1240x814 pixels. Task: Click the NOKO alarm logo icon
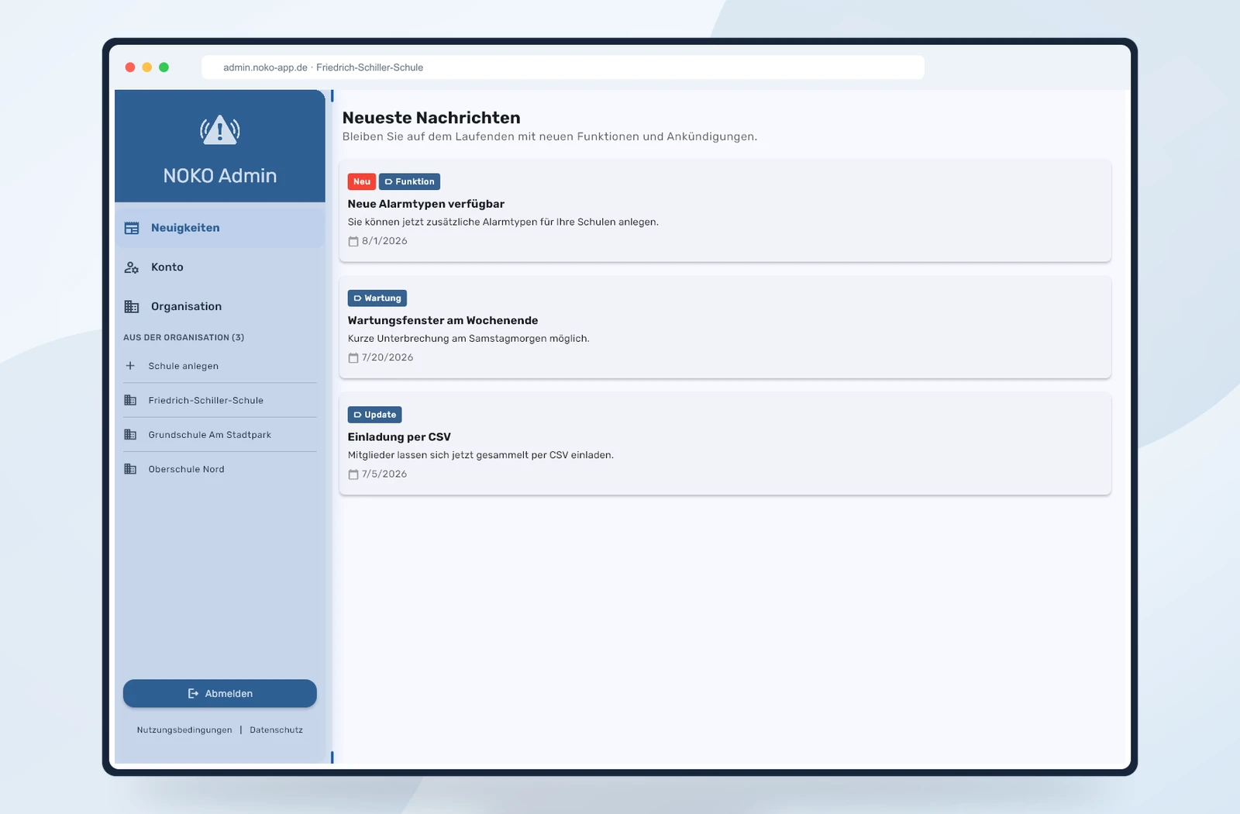220,129
